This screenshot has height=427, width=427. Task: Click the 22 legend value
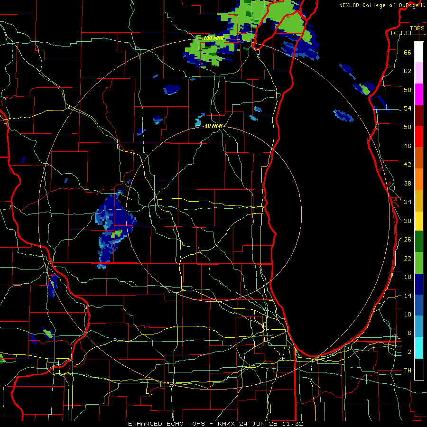408,258
